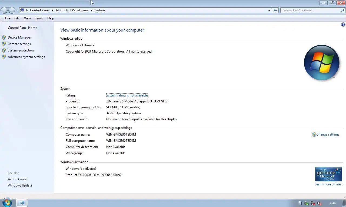
Task: Click the shield icon beside Change settings
Action: point(314,134)
